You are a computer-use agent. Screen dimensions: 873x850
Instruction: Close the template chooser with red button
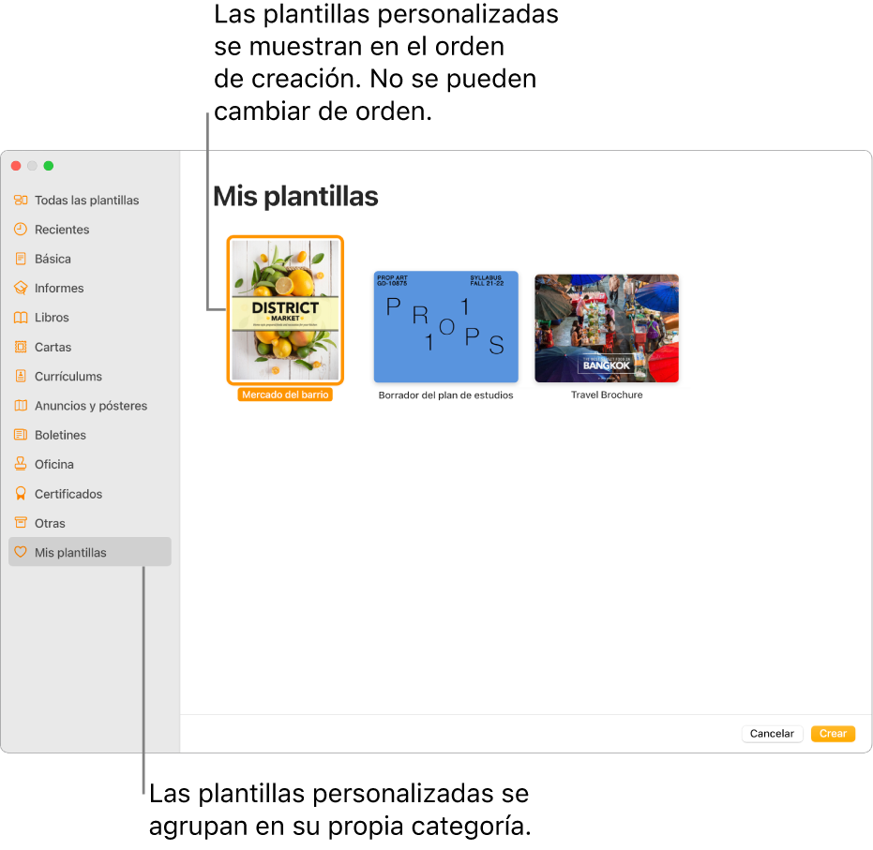(16, 166)
